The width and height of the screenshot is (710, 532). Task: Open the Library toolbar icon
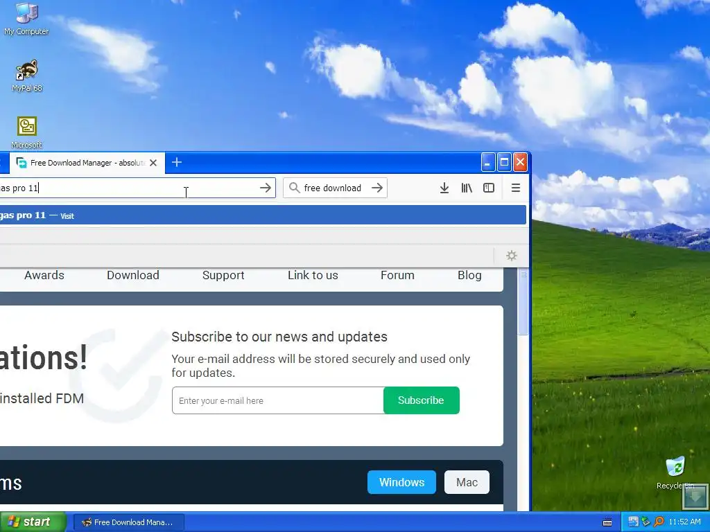tap(467, 188)
